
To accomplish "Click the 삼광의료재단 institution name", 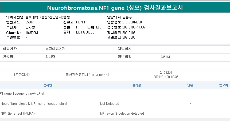I will [53, 49].
